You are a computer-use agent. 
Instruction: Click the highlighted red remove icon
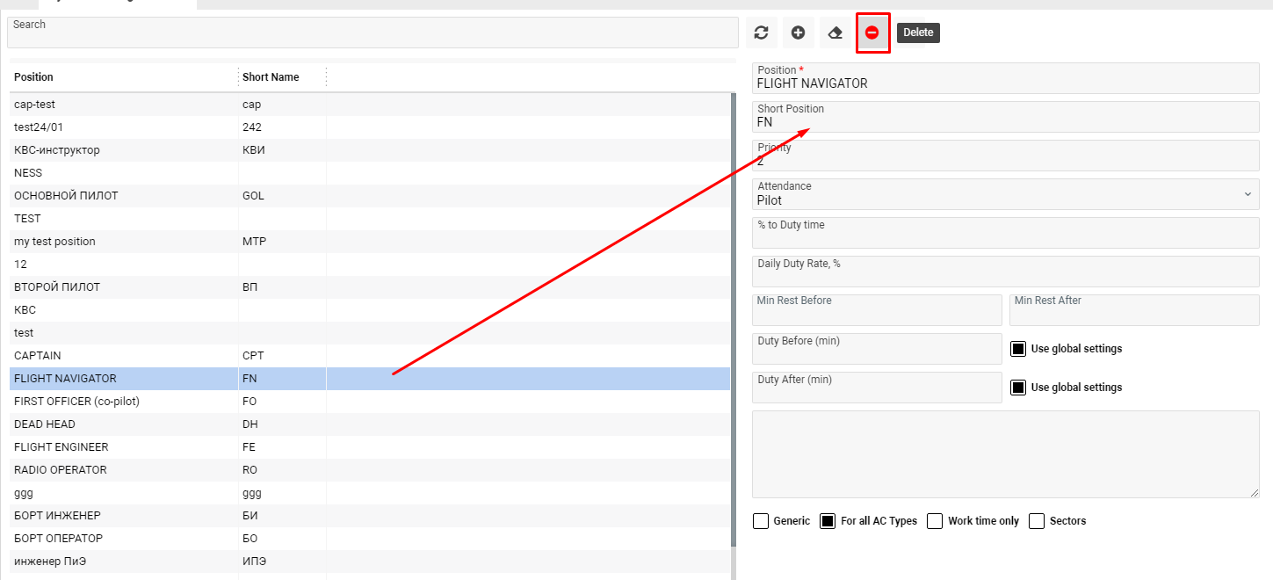click(x=872, y=33)
